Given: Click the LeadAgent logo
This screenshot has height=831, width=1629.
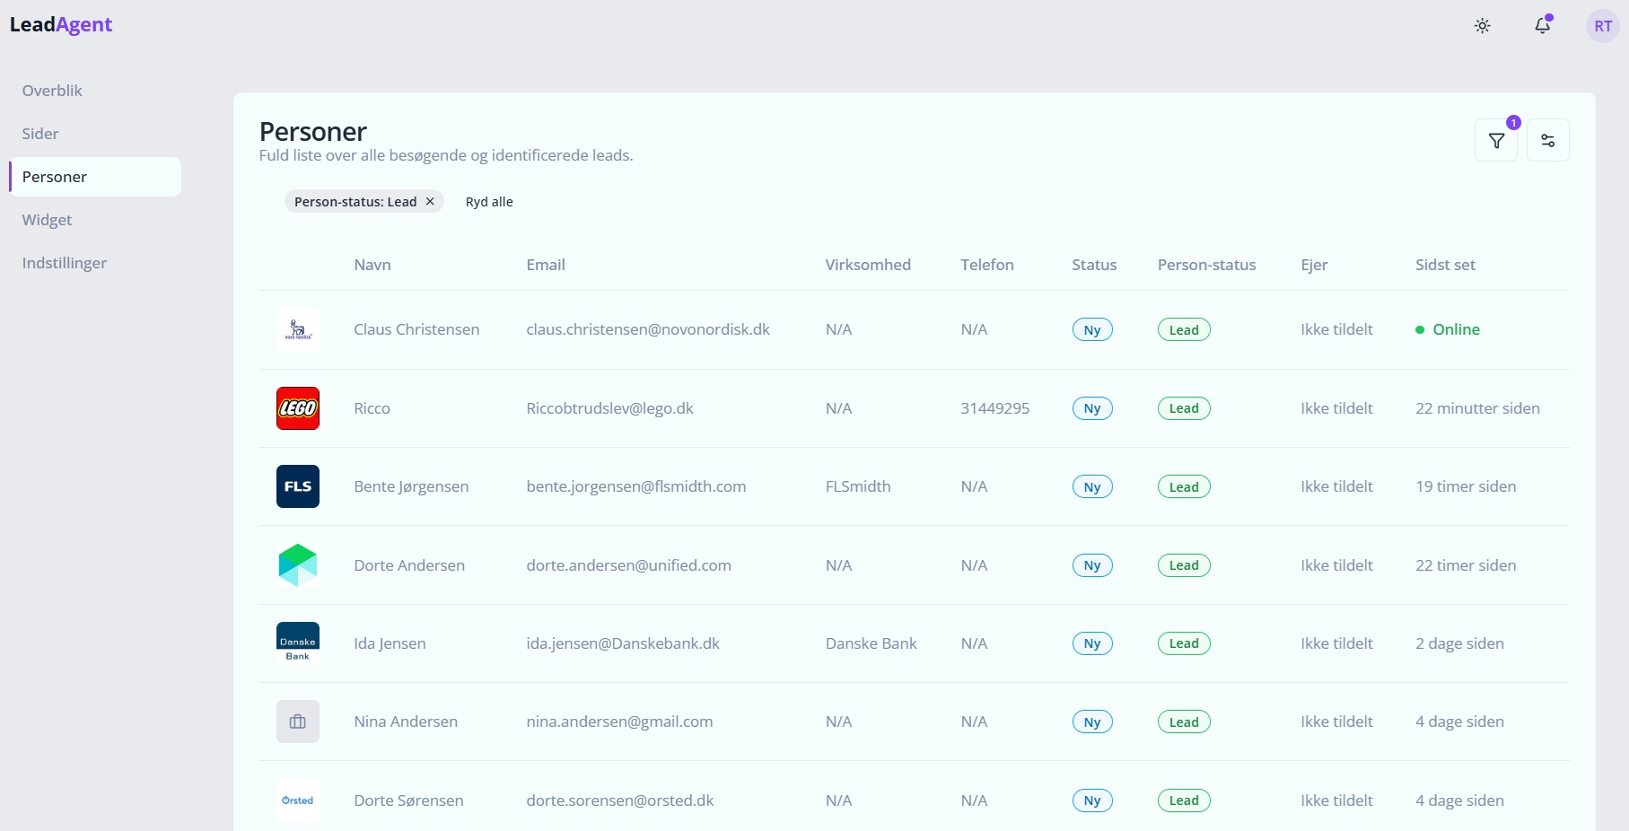Looking at the screenshot, I should click(61, 25).
